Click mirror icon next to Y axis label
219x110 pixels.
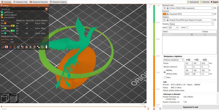click(x=197, y=60)
